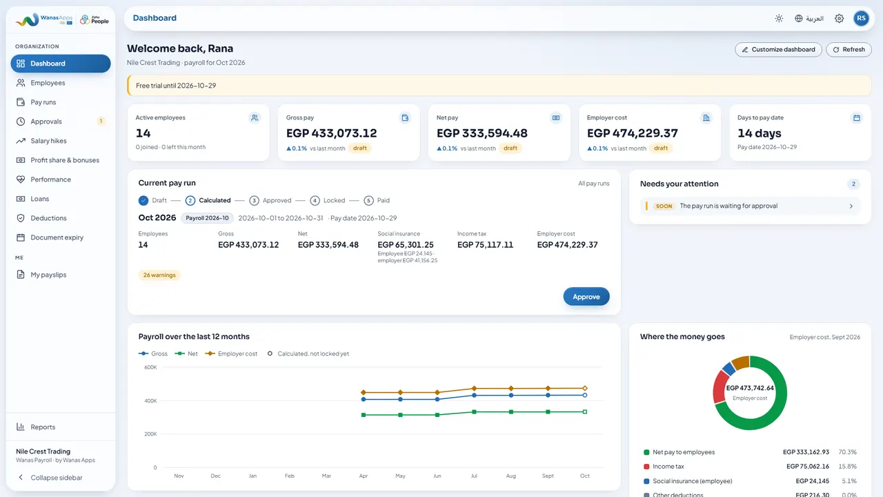Viewport: 883px width, 497px height.
Task: Click the 14 days value
Action: (760, 133)
